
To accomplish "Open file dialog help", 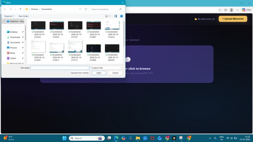I will 121,16.
